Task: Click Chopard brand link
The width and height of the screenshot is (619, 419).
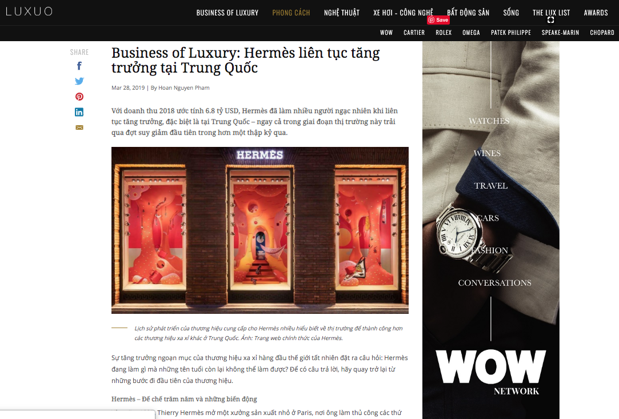Action: (x=602, y=33)
